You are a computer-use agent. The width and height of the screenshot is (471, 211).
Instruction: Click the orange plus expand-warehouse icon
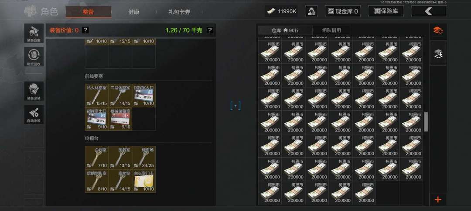click(x=438, y=199)
